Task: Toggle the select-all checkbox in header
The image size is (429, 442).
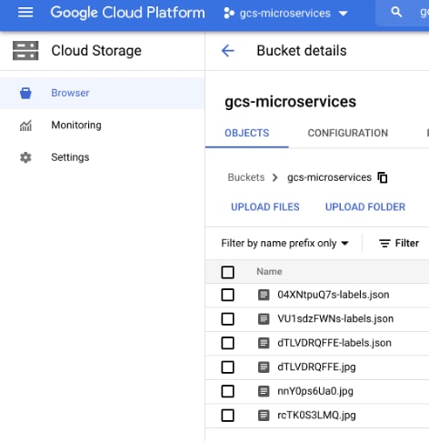Action: coord(227,272)
